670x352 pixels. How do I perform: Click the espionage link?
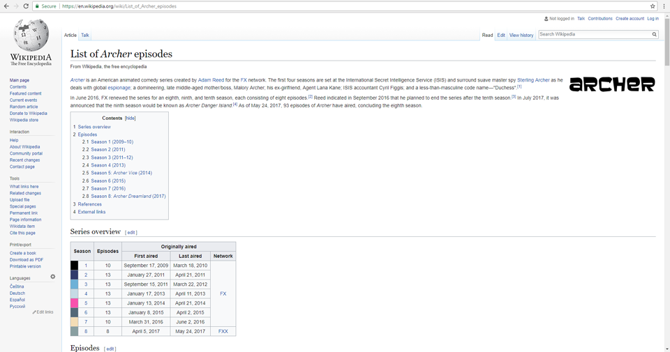pos(119,87)
